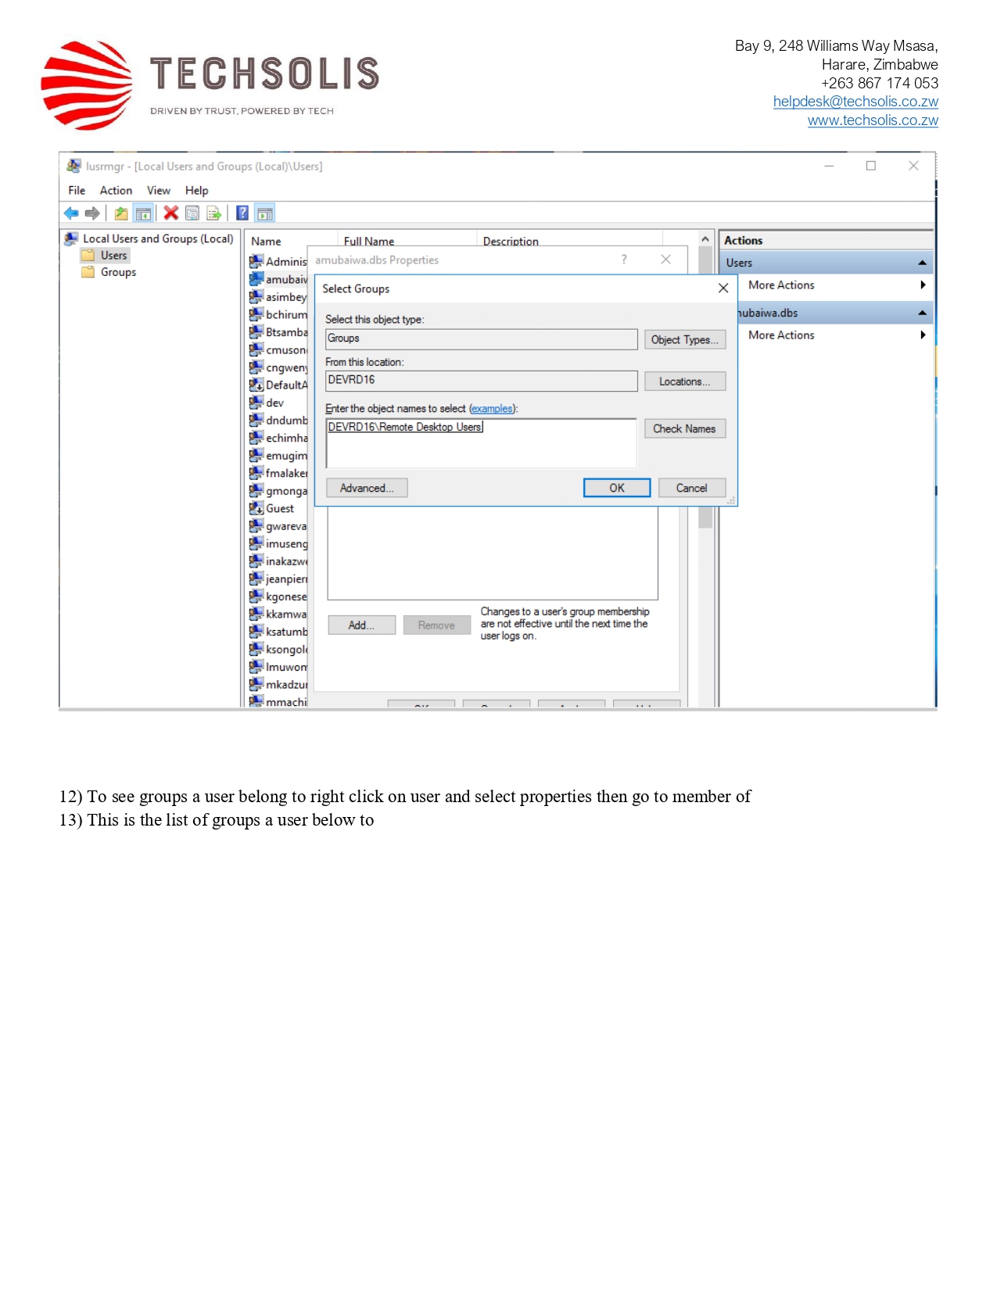Screen dimensions: 997x1290
Task: Click Add button in Properties dialog
Action: click(x=361, y=625)
